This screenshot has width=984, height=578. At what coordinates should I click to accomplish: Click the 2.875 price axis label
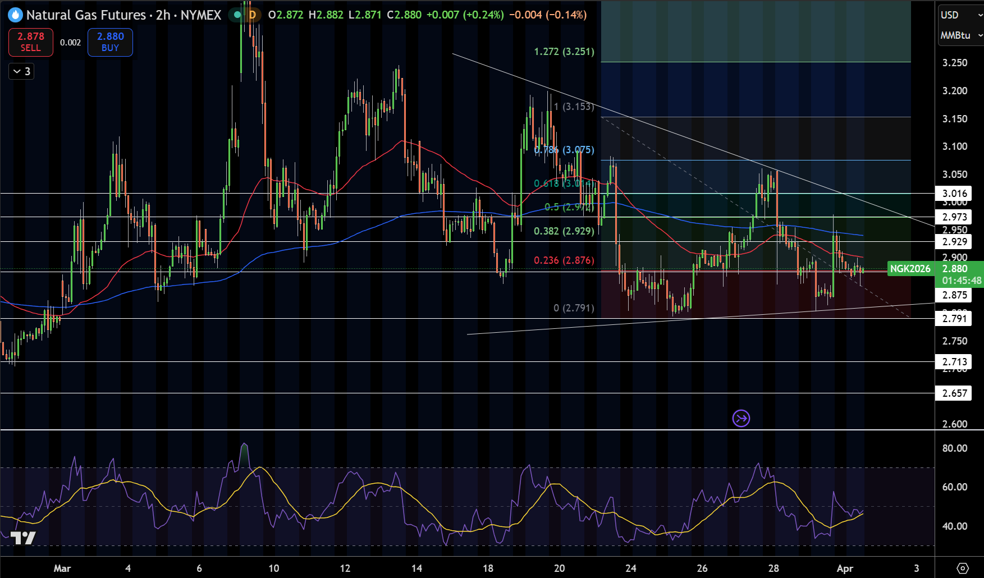(x=954, y=295)
